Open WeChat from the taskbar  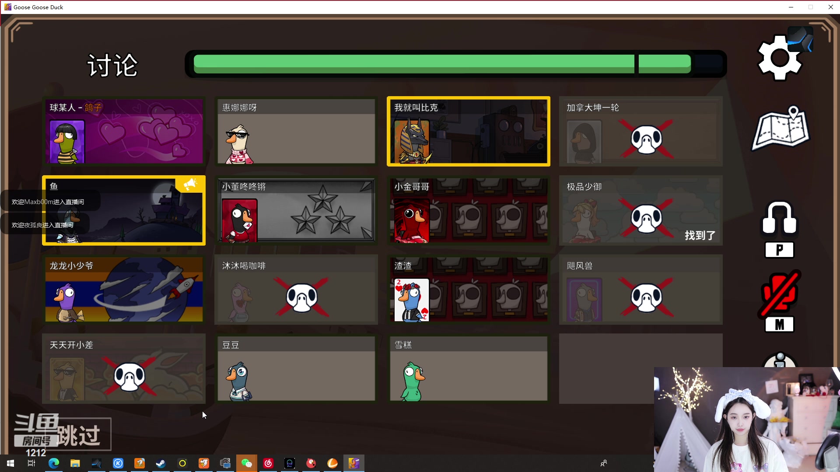(247, 463)
